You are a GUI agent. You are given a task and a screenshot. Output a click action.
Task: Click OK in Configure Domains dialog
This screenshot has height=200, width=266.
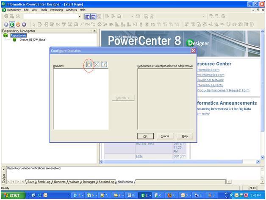point(145,136)
